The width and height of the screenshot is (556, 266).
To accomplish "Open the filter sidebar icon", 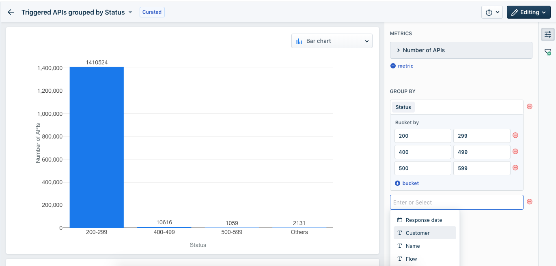I will [548, 52].
